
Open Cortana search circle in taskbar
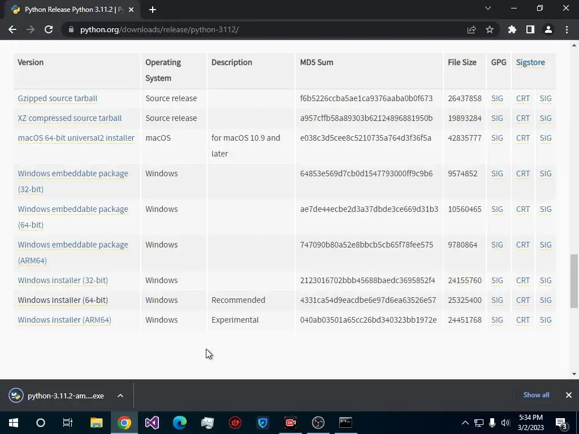pos(41,423)
